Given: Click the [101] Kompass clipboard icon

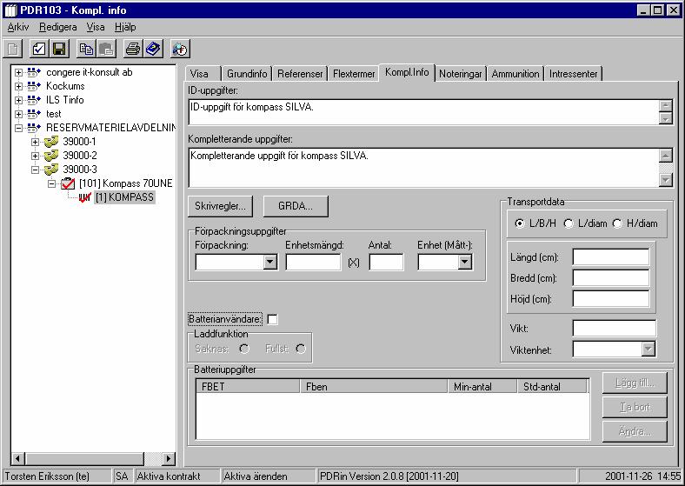Looking at the screenshot, I should point(68,183).
